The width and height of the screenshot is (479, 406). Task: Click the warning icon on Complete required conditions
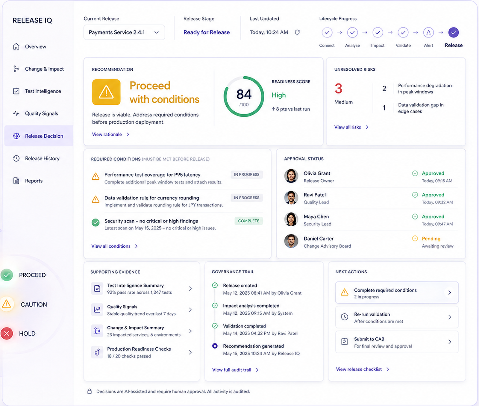click(x=345, y=292)
